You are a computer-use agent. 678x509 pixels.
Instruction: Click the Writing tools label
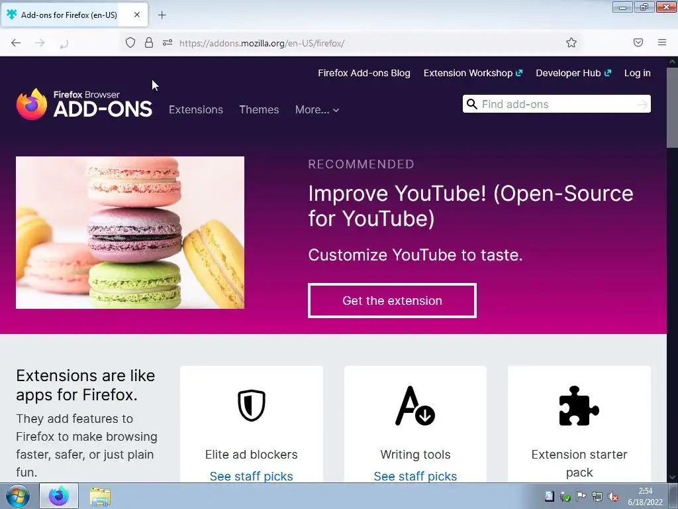(x=415, y=455)
